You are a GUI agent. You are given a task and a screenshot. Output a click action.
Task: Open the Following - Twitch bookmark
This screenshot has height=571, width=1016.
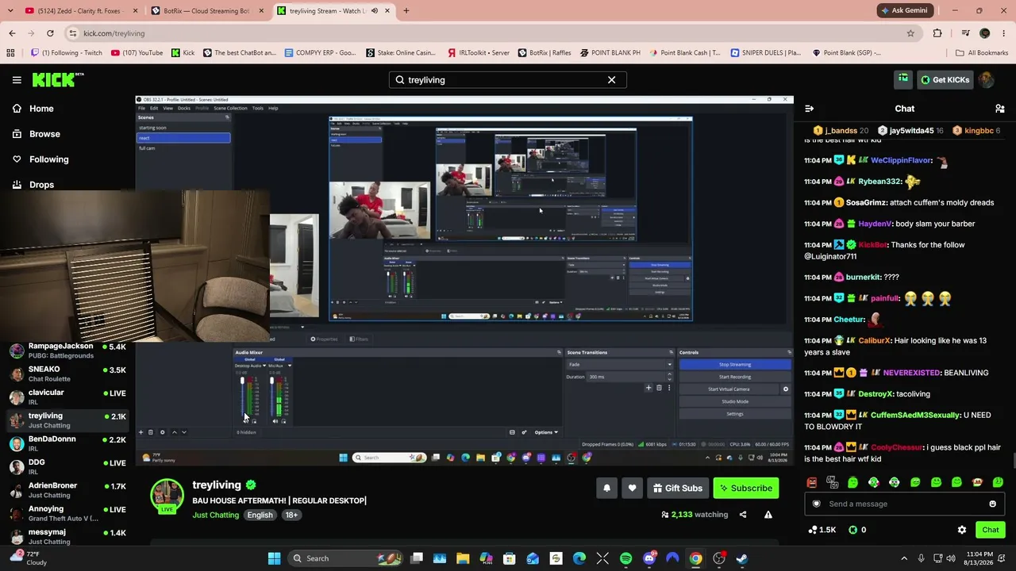tap(67, 53)
